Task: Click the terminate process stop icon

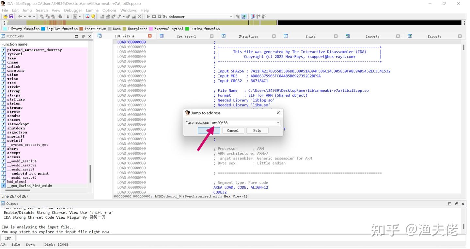Action: click(160, 17)
